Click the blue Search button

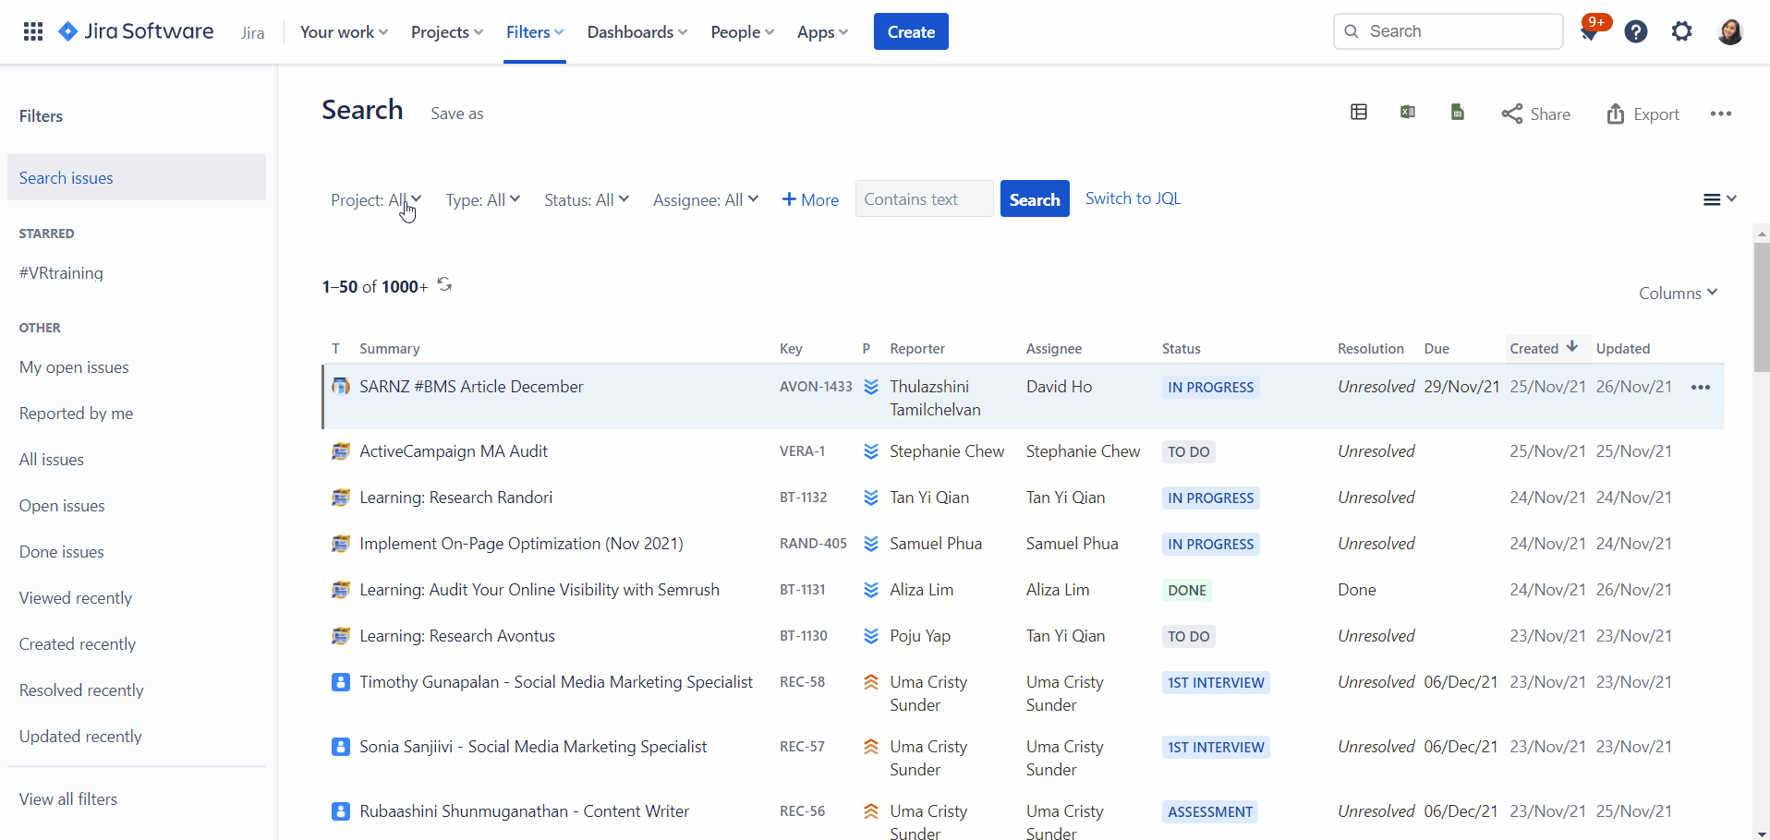(1035, 198)
